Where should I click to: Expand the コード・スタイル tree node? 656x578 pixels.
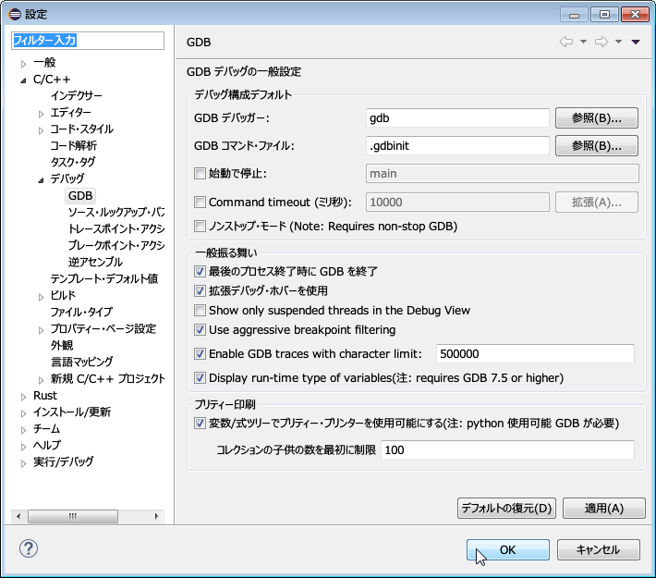click(41, 130)
